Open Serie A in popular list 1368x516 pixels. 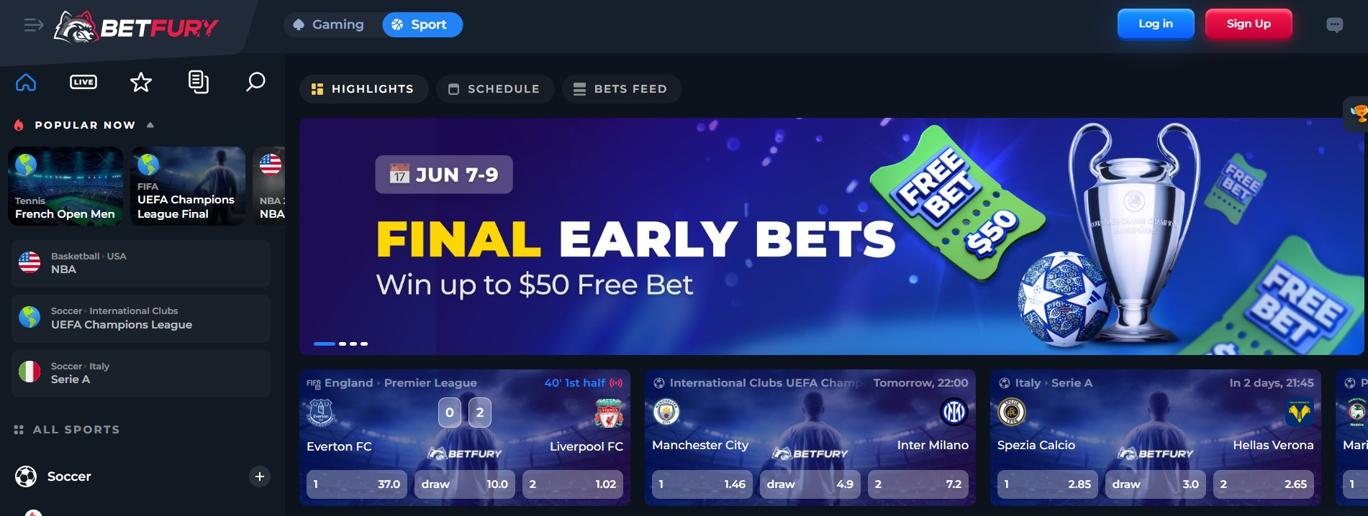pyautogui.click(x=141, y=373)
